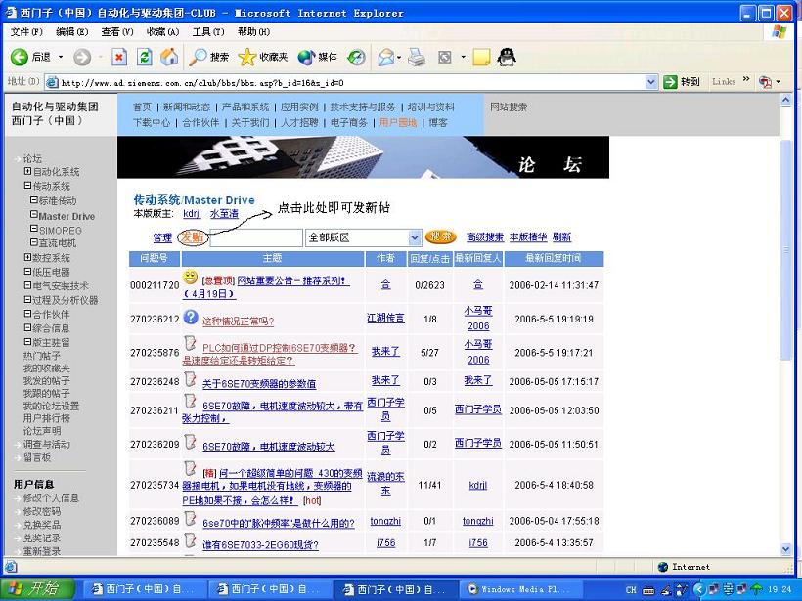Image resolution: width=802 pixels, height=601 pixels.
Task: Launch QQ penguin icon in toolbar
Action: [507, 57]
